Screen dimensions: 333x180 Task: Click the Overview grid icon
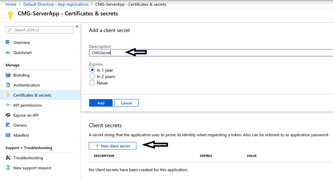point(8,42)
